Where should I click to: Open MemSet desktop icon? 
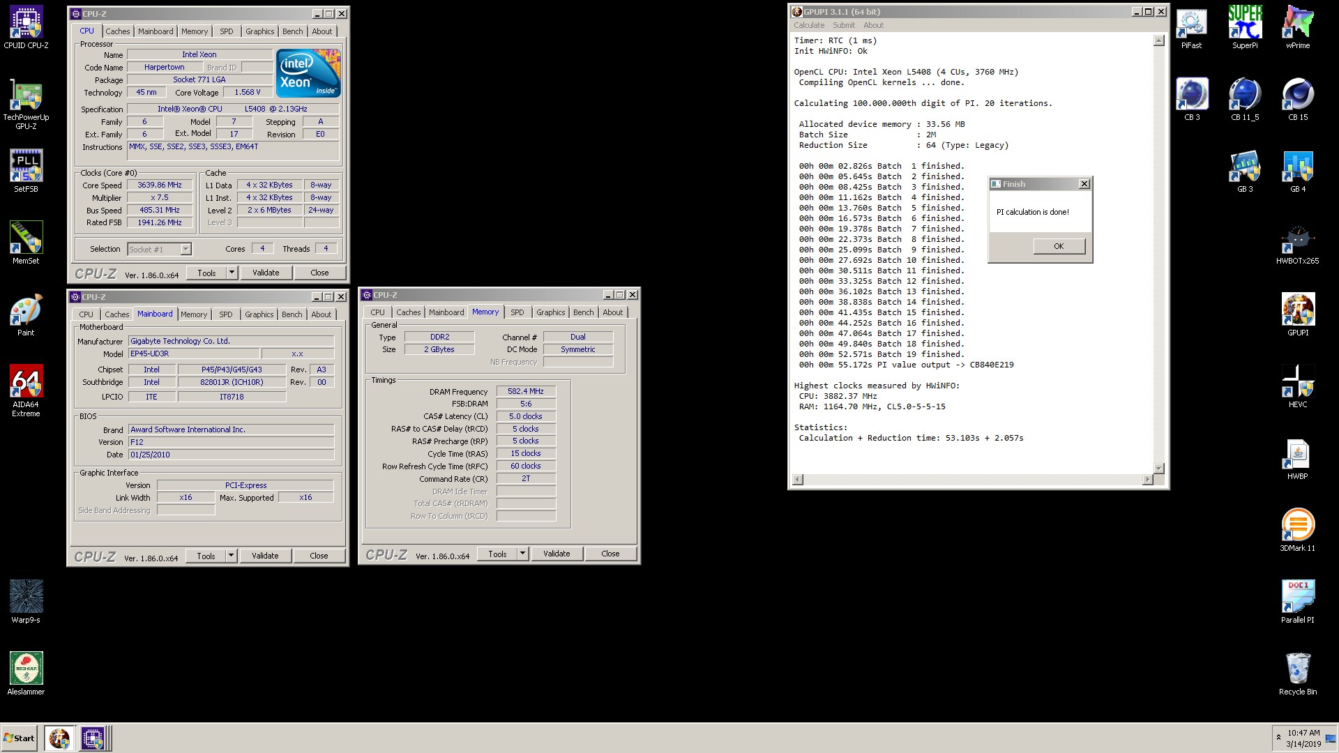click(x=26, y=243)
